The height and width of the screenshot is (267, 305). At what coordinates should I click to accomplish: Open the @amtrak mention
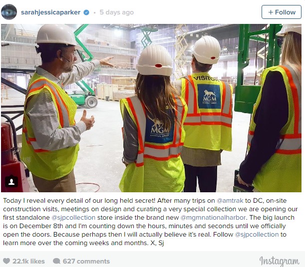tap(230, 200)
